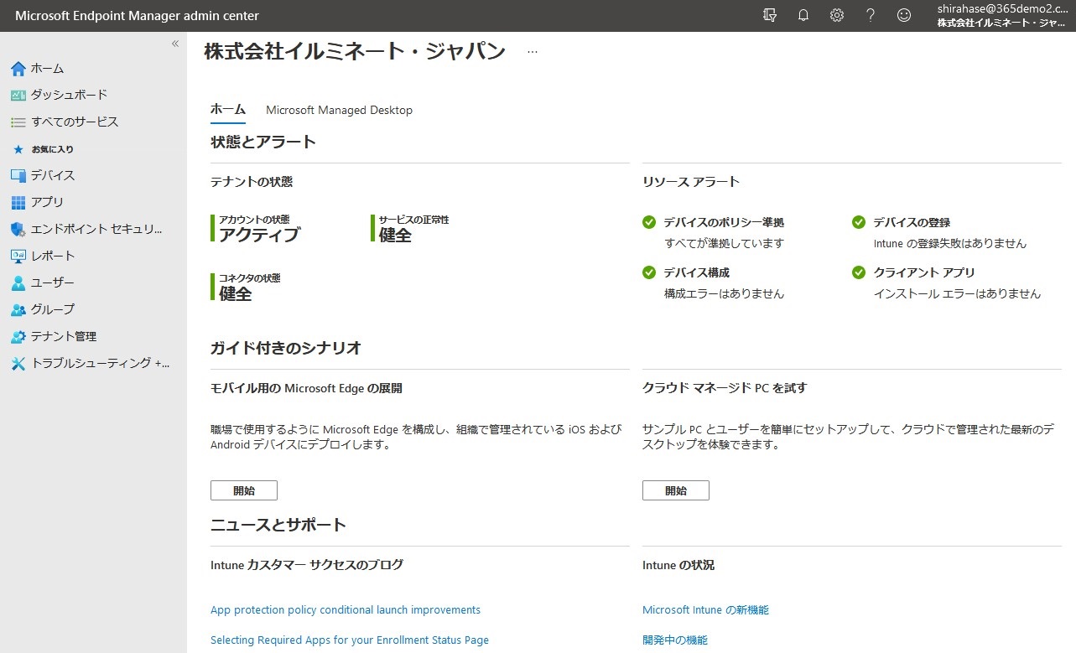The image size is (1076, 653).
Task: Click the favorites star icon
Action: point(18,149)
